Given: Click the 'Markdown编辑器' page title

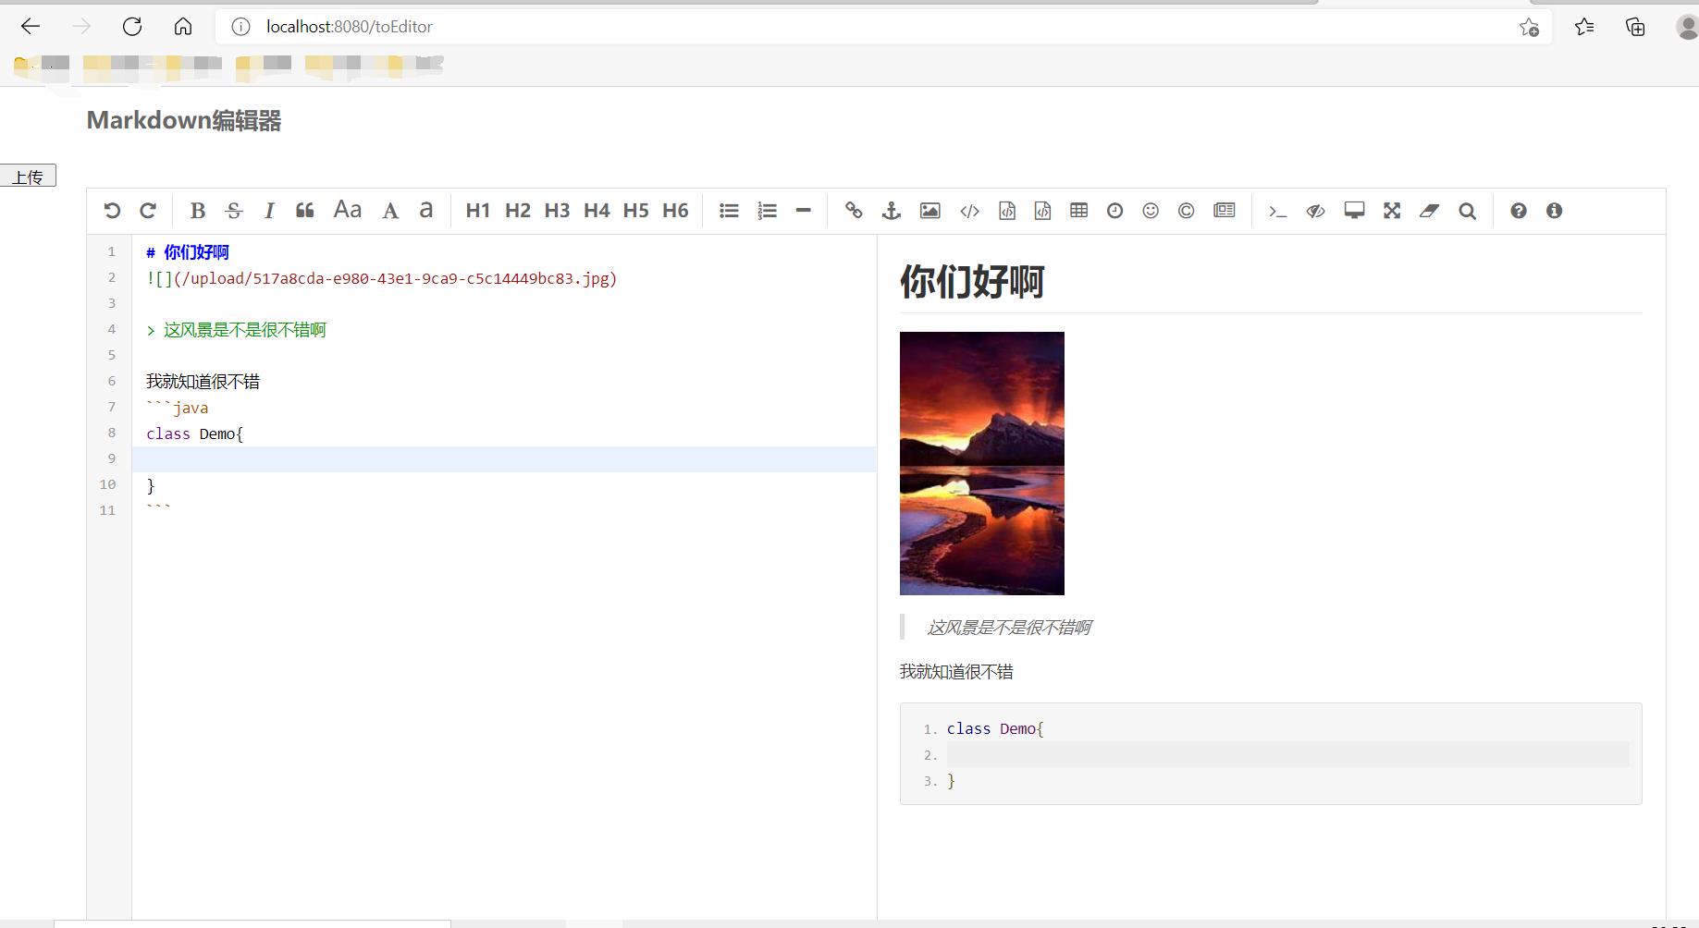Looking at the screenshot, I should click(x=184, y=121).
